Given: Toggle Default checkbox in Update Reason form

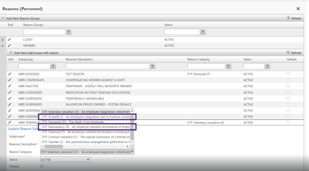Looking at the screenshot, I should (x=41, y=166).
